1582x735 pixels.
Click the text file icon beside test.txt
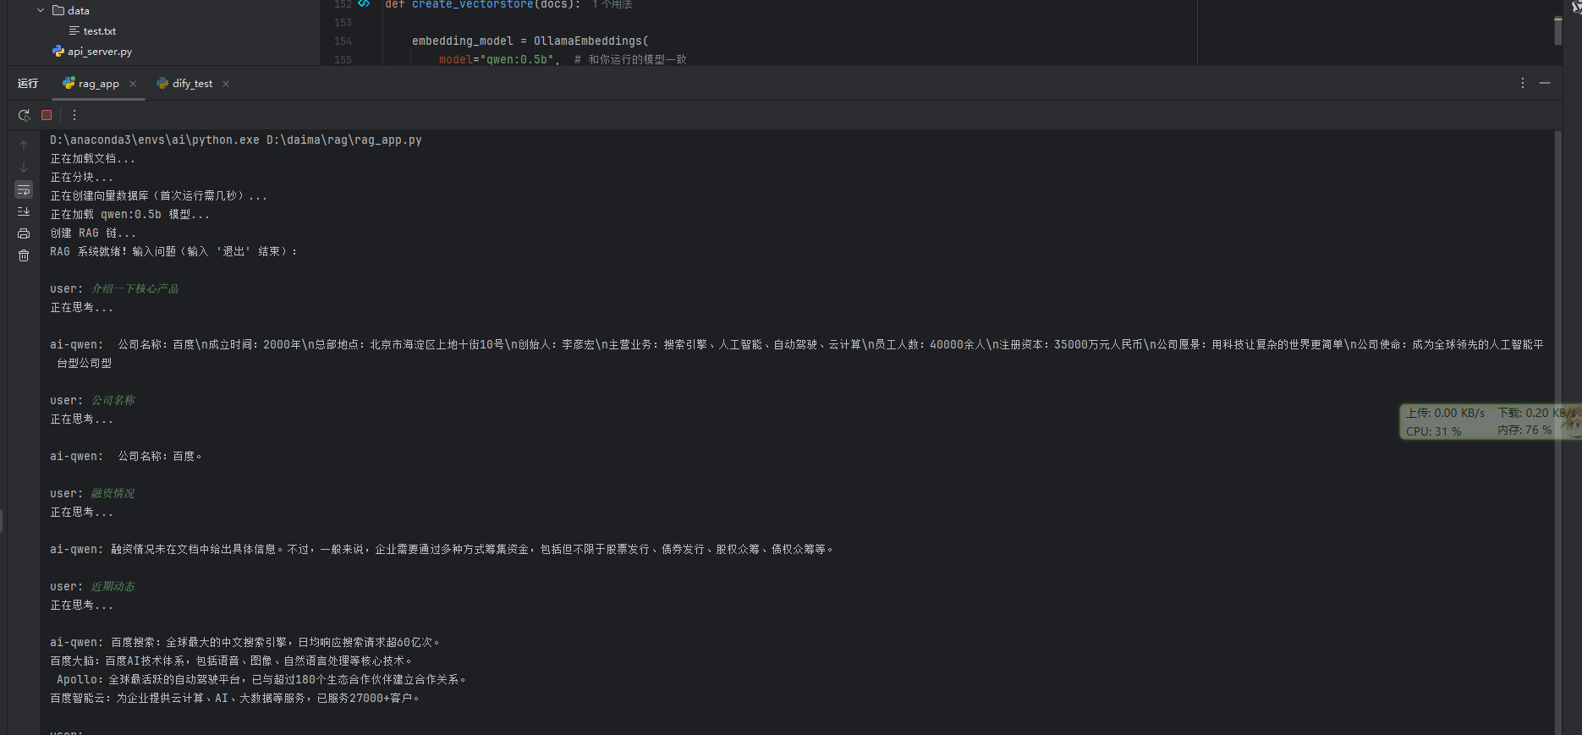74,31
